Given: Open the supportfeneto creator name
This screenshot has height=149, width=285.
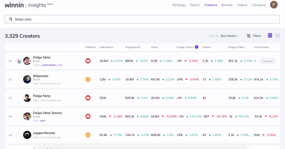Looking at the screenshot, I should 44,133.
